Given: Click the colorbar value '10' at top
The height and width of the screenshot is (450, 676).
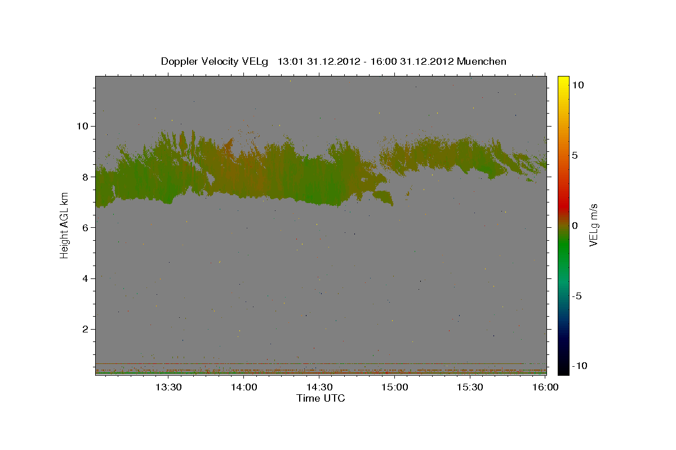Looking at the screenshot, I should (577, 85).
